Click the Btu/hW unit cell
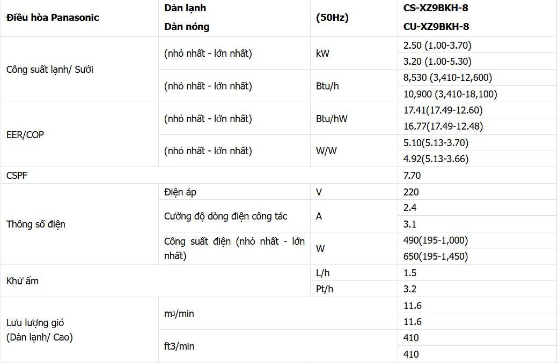The height and width of the screenshot is (363, 558). [x=332, y=118]
